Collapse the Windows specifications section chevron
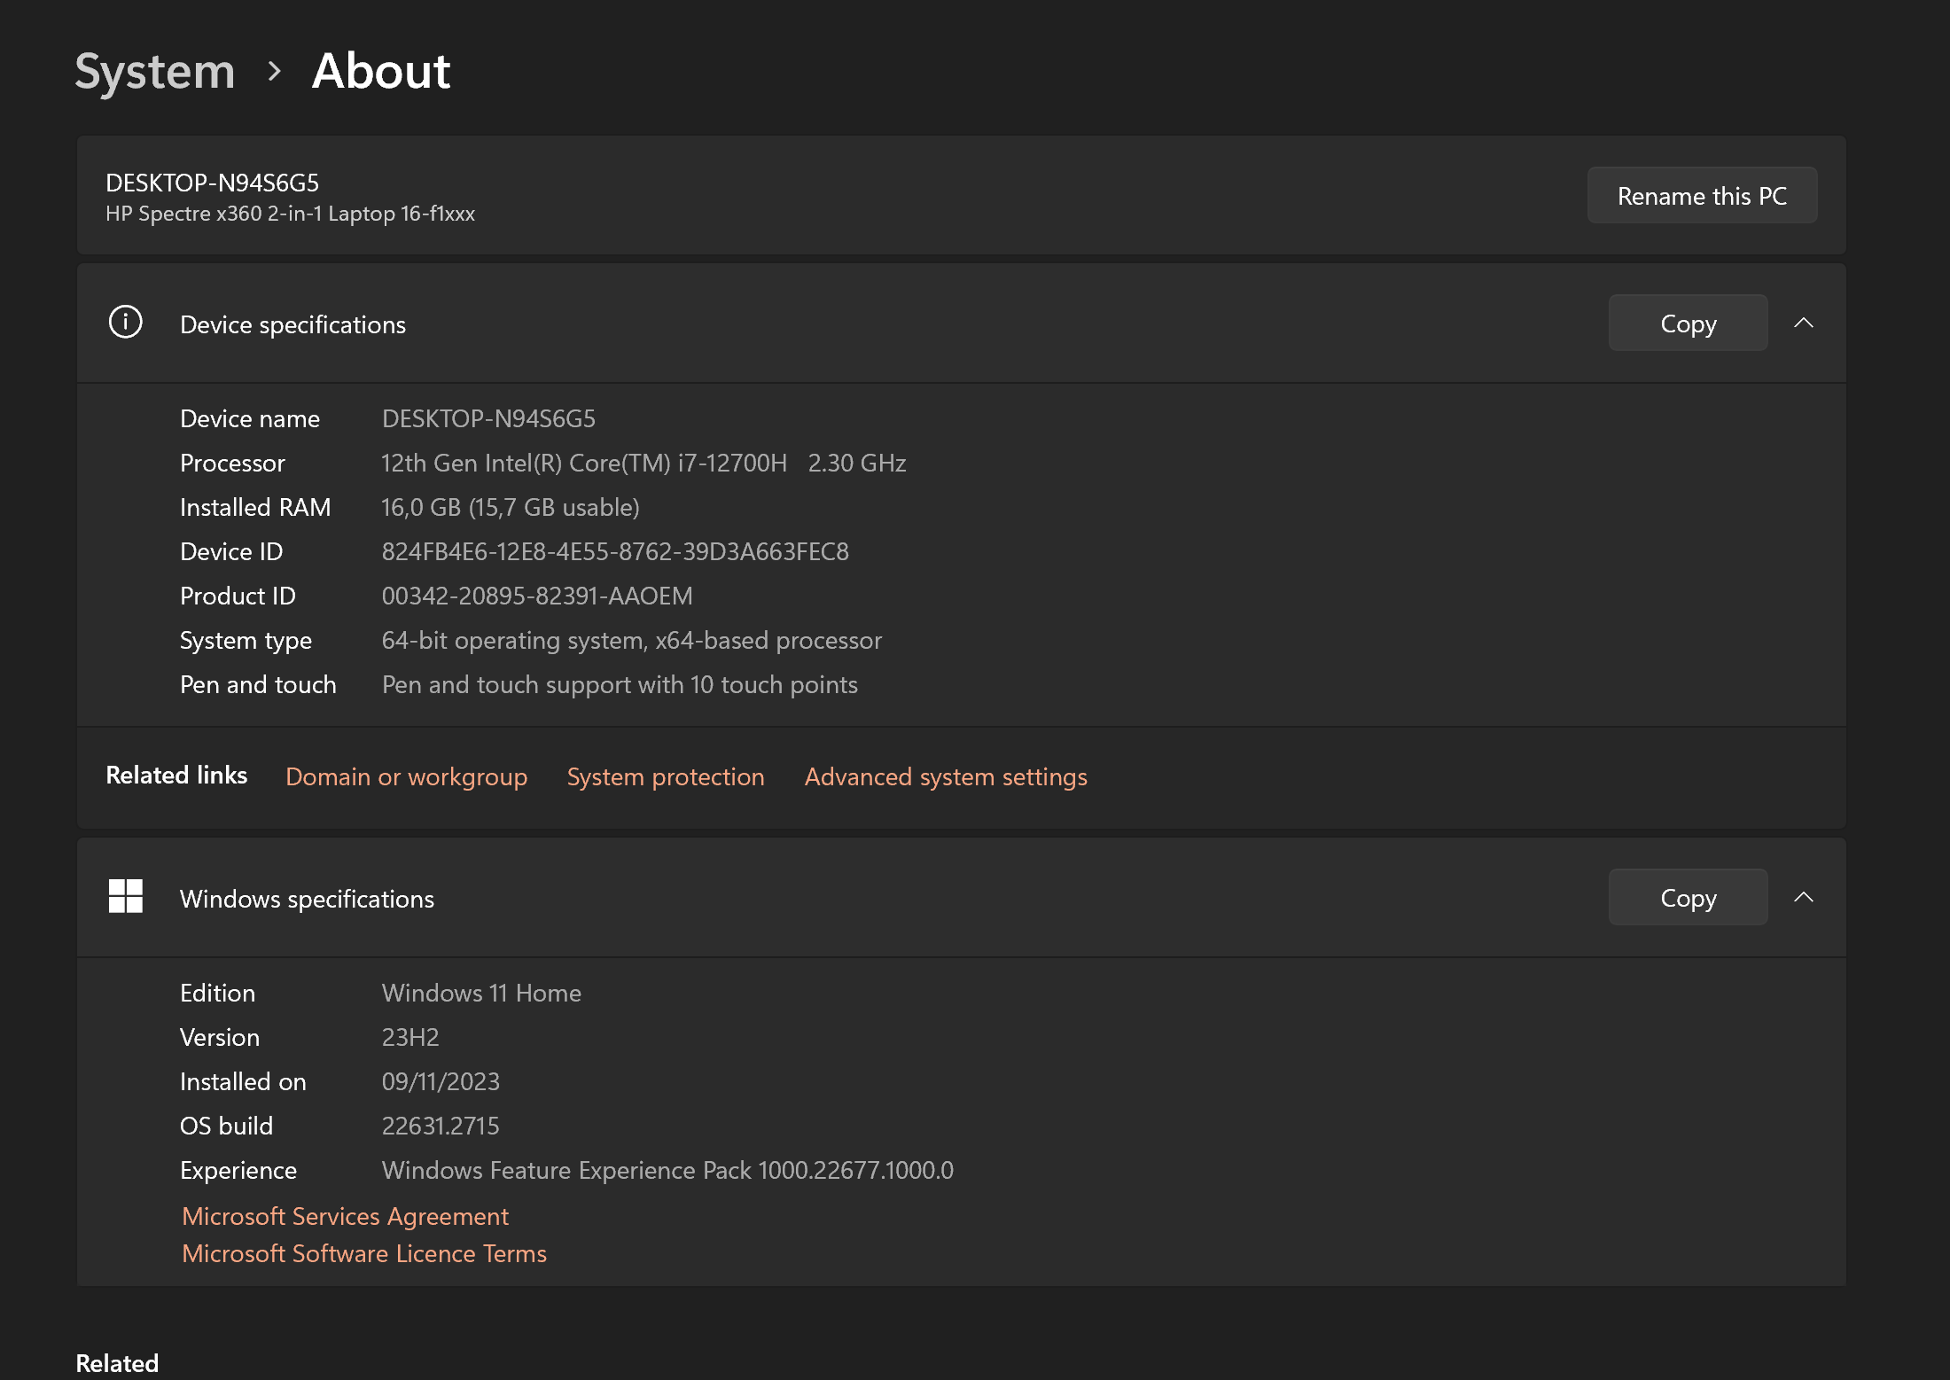 [x=1803, y=897]
